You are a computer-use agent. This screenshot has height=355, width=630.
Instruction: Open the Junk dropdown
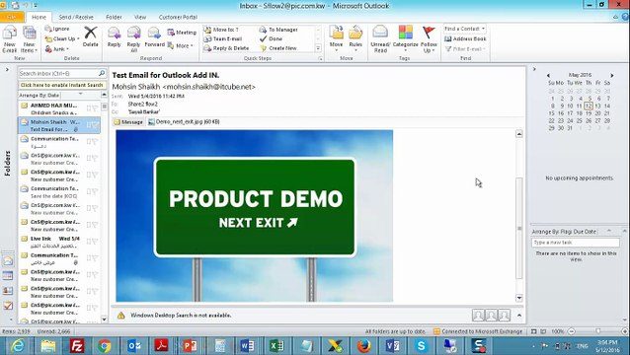(x=56, y=49)
